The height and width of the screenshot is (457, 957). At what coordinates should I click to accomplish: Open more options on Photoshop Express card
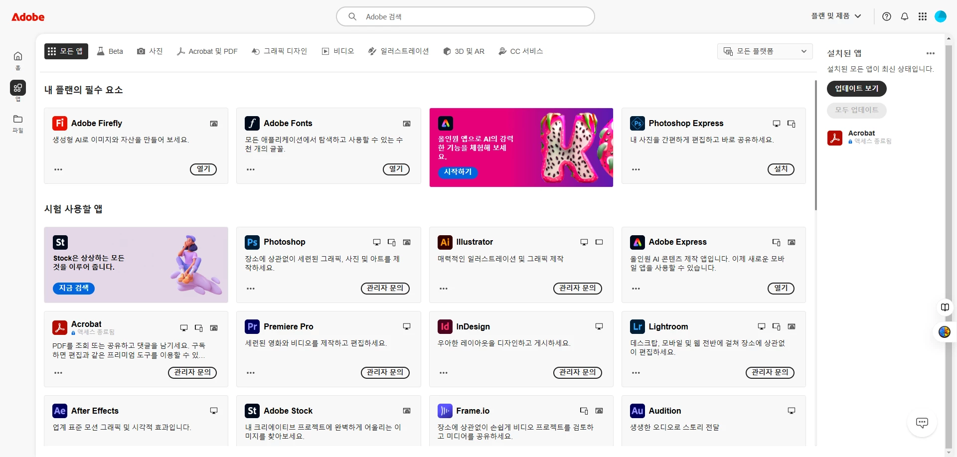pyautogui.click(x=636, y=169)
